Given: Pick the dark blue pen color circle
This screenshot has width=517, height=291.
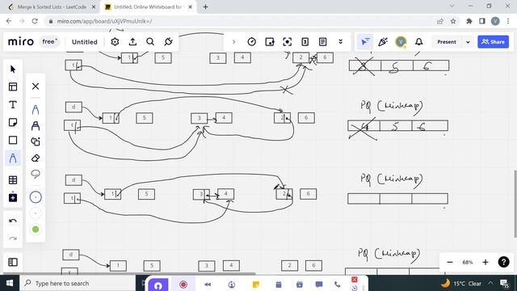Looking at the screenshot, I should [36, 197].
